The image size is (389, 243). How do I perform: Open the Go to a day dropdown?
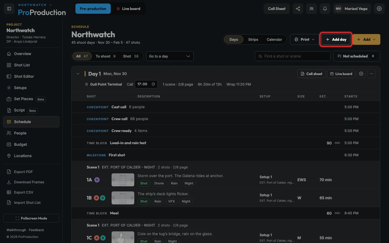(x=170, y=56)
